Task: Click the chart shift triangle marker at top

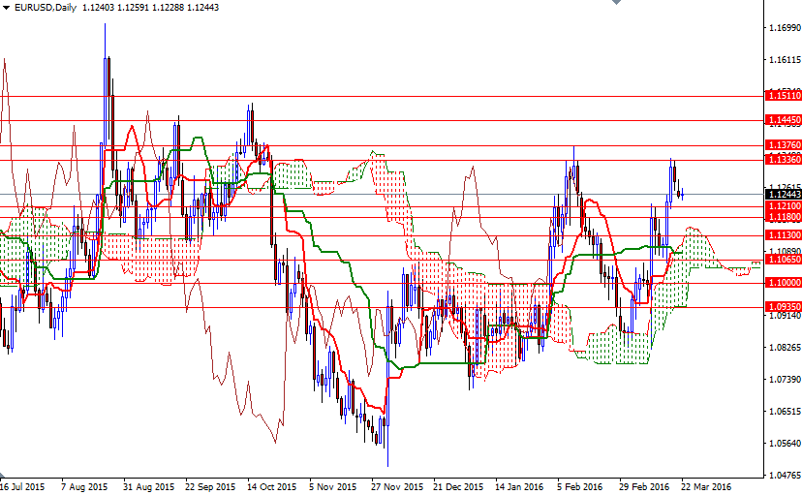Action: click(x=616, y=2)
